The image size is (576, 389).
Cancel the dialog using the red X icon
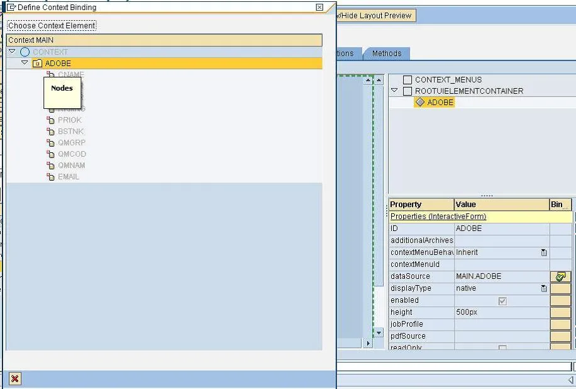[14, 378]
